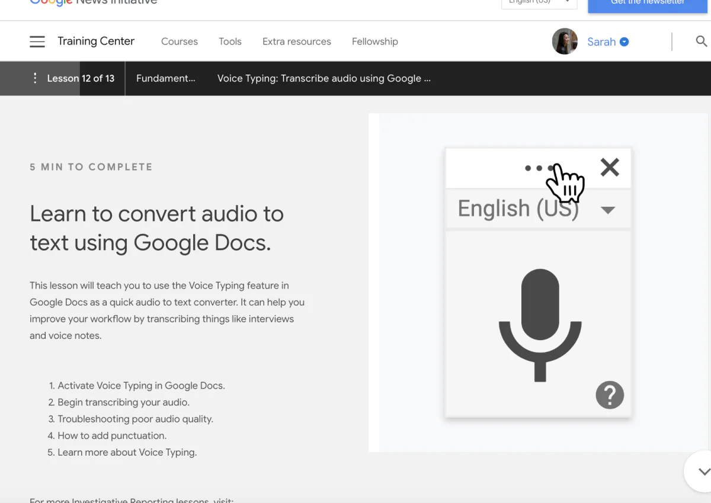711x503 pixels.
Task: Close the voice typing popup with the X
Action: [x=610, y=167]
